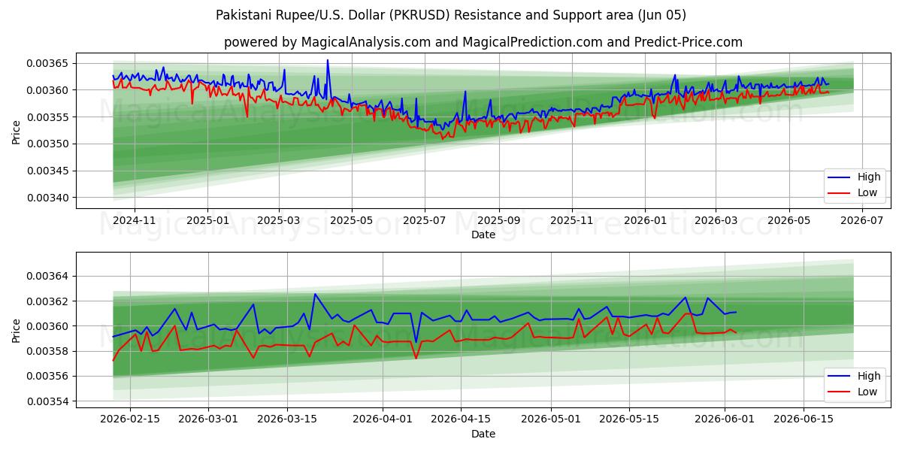Click the 2026-03 date tick
The height and width of the screenshot is (451, 902).
click(716, 220)
